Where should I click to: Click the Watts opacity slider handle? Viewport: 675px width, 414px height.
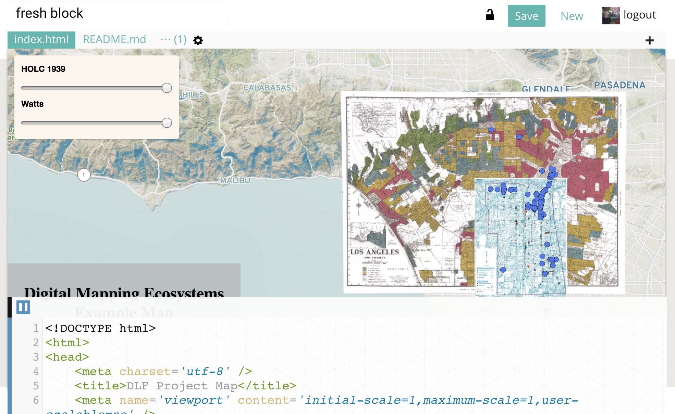tap(167, 123)
